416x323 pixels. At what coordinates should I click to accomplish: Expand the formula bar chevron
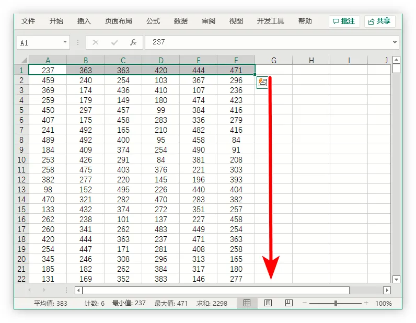pos(395,42)
